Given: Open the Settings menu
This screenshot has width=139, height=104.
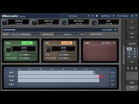Looking at the screenshot, I should coord(122,16).
